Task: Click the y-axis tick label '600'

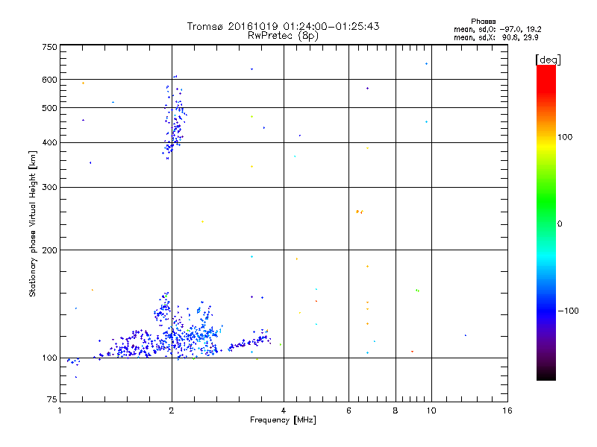Action: pyautogui.click(x=49, y=80)
